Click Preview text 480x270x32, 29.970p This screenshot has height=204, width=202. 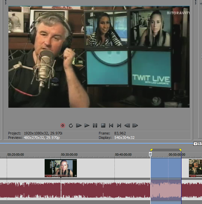point(42,138)
